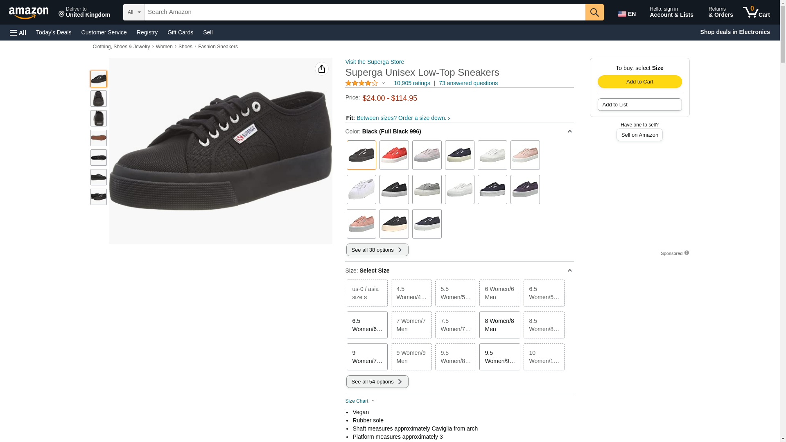Click the Add to Cart button
Viewport: 786px width, 442px height.
tap(639, 81)
